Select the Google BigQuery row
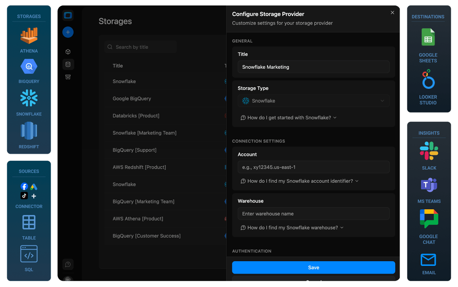 (165, 99)
